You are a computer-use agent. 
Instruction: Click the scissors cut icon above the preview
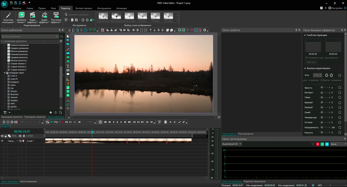[69, 30]
